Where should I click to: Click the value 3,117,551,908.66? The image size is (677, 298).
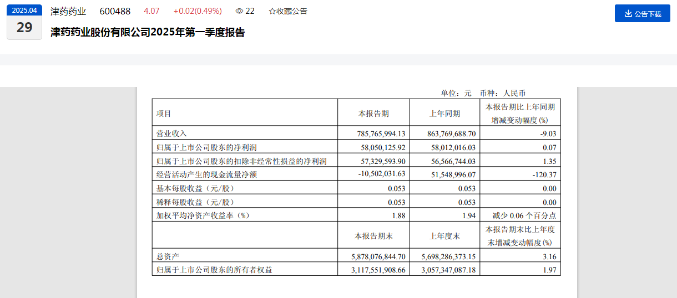click(379, 270)
